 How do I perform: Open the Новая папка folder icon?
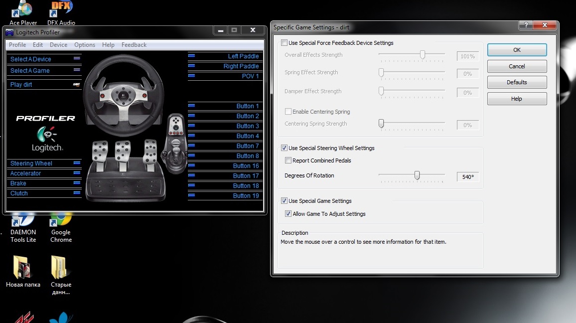pyautogui.click(x=23, y=268)
